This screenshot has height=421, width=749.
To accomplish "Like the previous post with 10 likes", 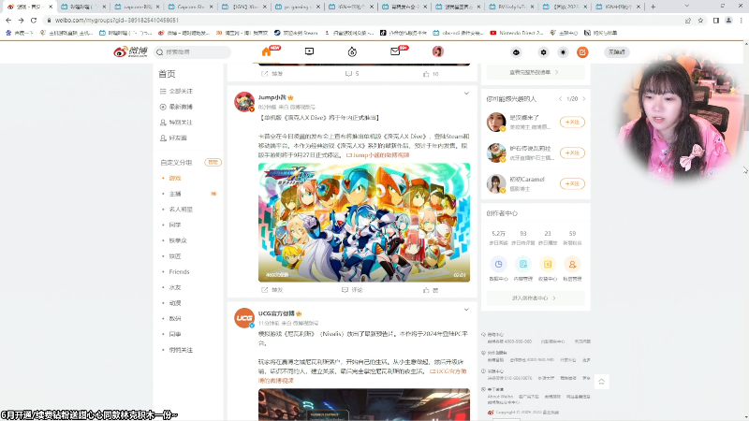I will pos(431,74).
